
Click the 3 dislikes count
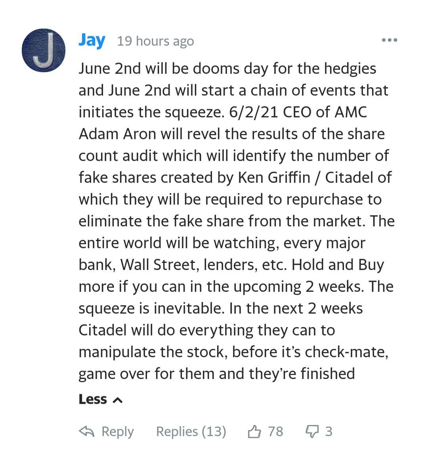(329, 431)
